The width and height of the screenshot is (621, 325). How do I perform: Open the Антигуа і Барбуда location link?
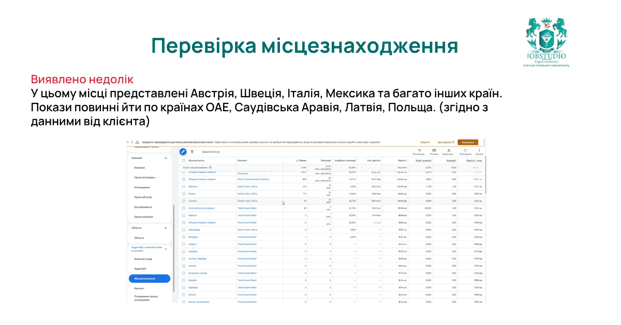point(197,258)
